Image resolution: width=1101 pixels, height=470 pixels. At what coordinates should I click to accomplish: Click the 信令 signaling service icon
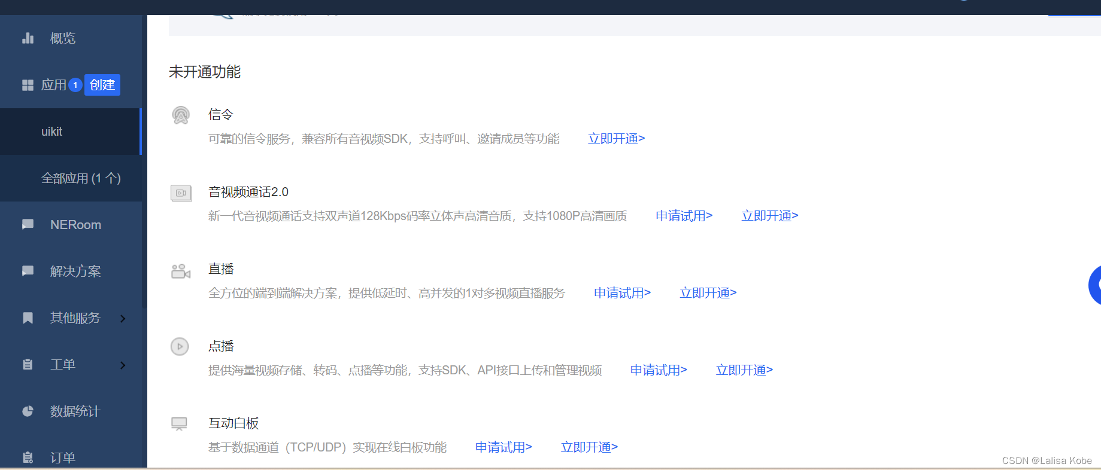pos(181,115)
